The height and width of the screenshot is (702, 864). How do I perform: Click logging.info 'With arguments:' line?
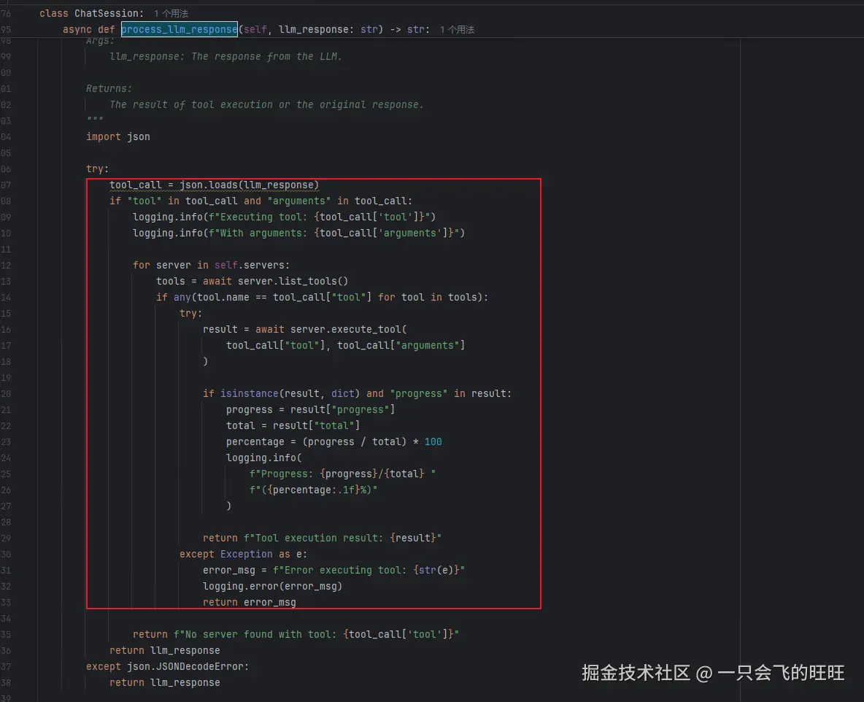pos(298,233)
